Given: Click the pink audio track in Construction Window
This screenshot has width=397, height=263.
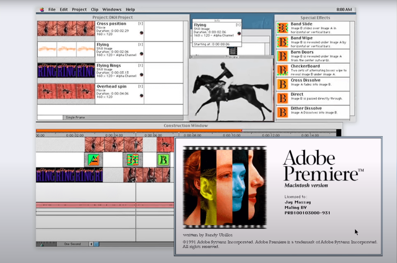Looking at the screenshot, I should tap(105, 205).
